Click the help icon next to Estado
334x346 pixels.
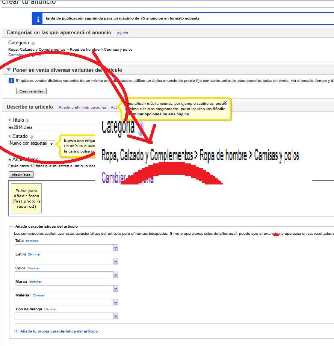(32, 137)
